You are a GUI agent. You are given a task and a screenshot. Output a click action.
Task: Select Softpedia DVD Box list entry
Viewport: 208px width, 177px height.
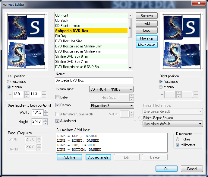(91, 31)
